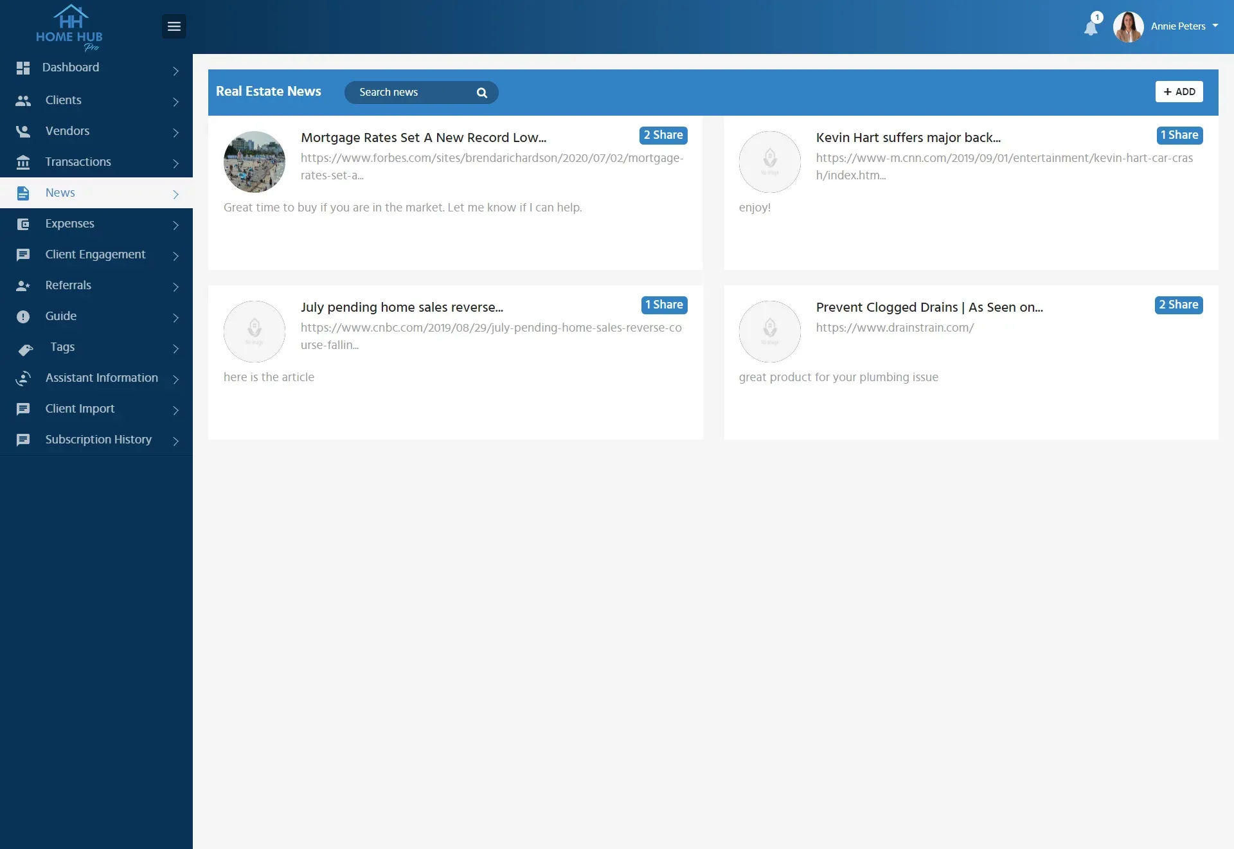Expand the Assistant Information chevron
Screen dimensions: 1234x849
click(x=175, y=379)
